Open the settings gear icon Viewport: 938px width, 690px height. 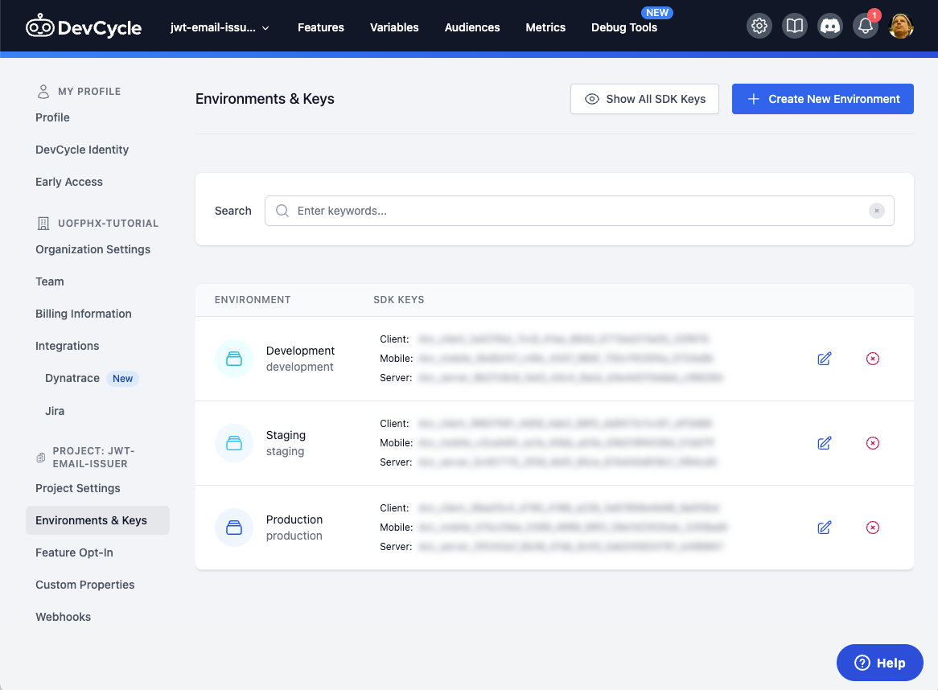point(759,27)
